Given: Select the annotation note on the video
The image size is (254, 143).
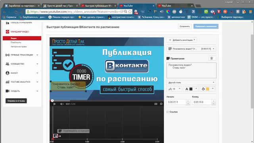Looking at the screenshot, I should [68, 86].
